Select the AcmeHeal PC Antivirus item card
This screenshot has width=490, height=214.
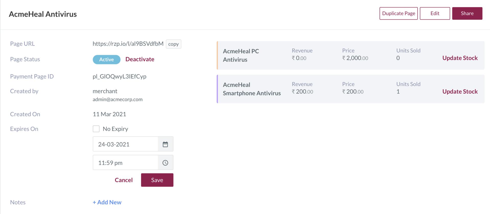coord(350,55)
